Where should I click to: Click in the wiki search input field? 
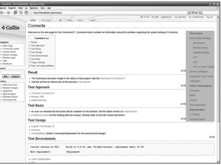pyautogui.click(x=11, y=73)
